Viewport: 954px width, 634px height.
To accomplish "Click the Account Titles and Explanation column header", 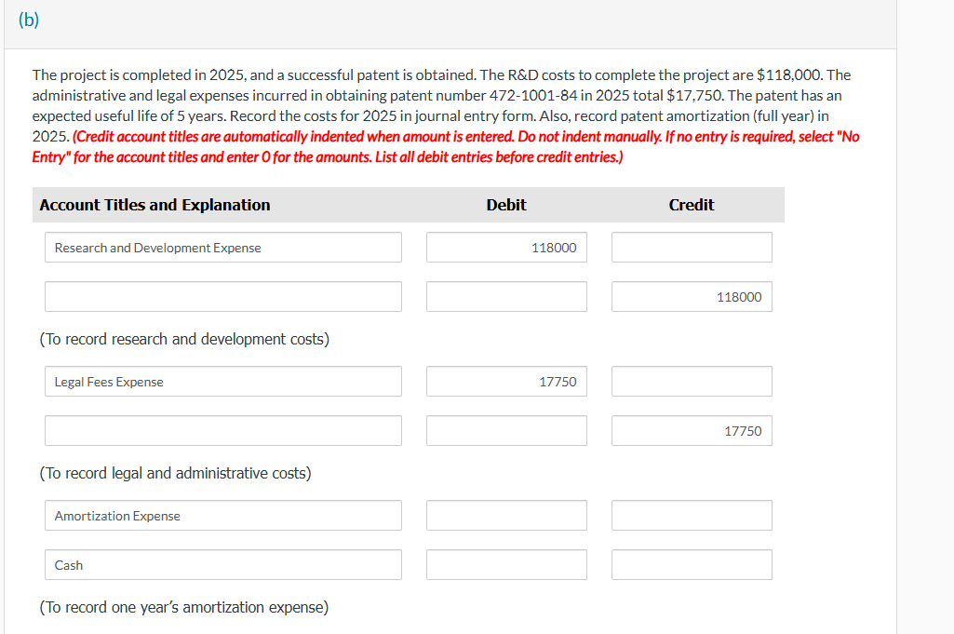I will [155, 205].
